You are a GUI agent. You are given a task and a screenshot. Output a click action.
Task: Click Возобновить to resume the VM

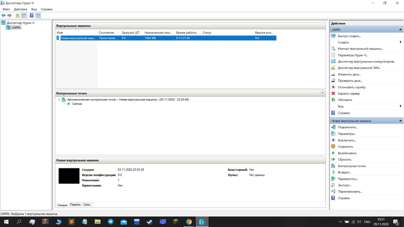click(347, 153)
